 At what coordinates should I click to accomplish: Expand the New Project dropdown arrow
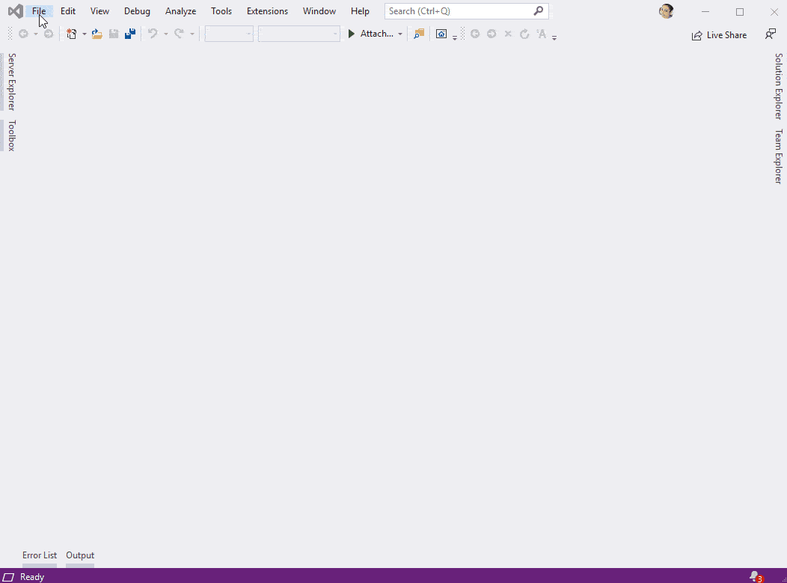click(85, 34)
